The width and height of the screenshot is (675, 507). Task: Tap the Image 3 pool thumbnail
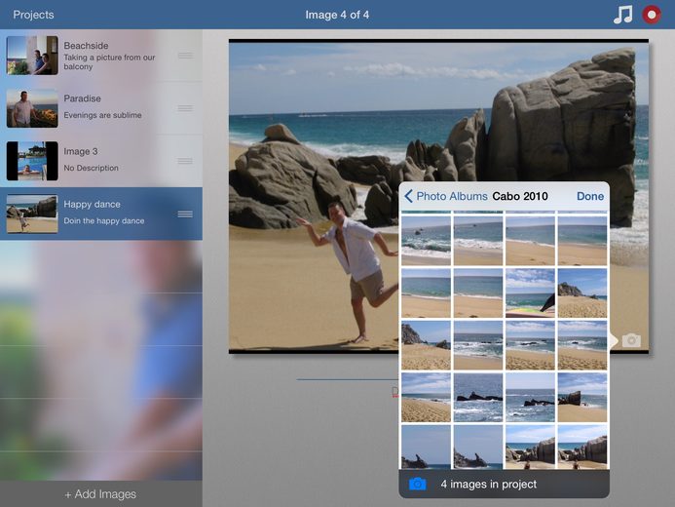[32, 161]
